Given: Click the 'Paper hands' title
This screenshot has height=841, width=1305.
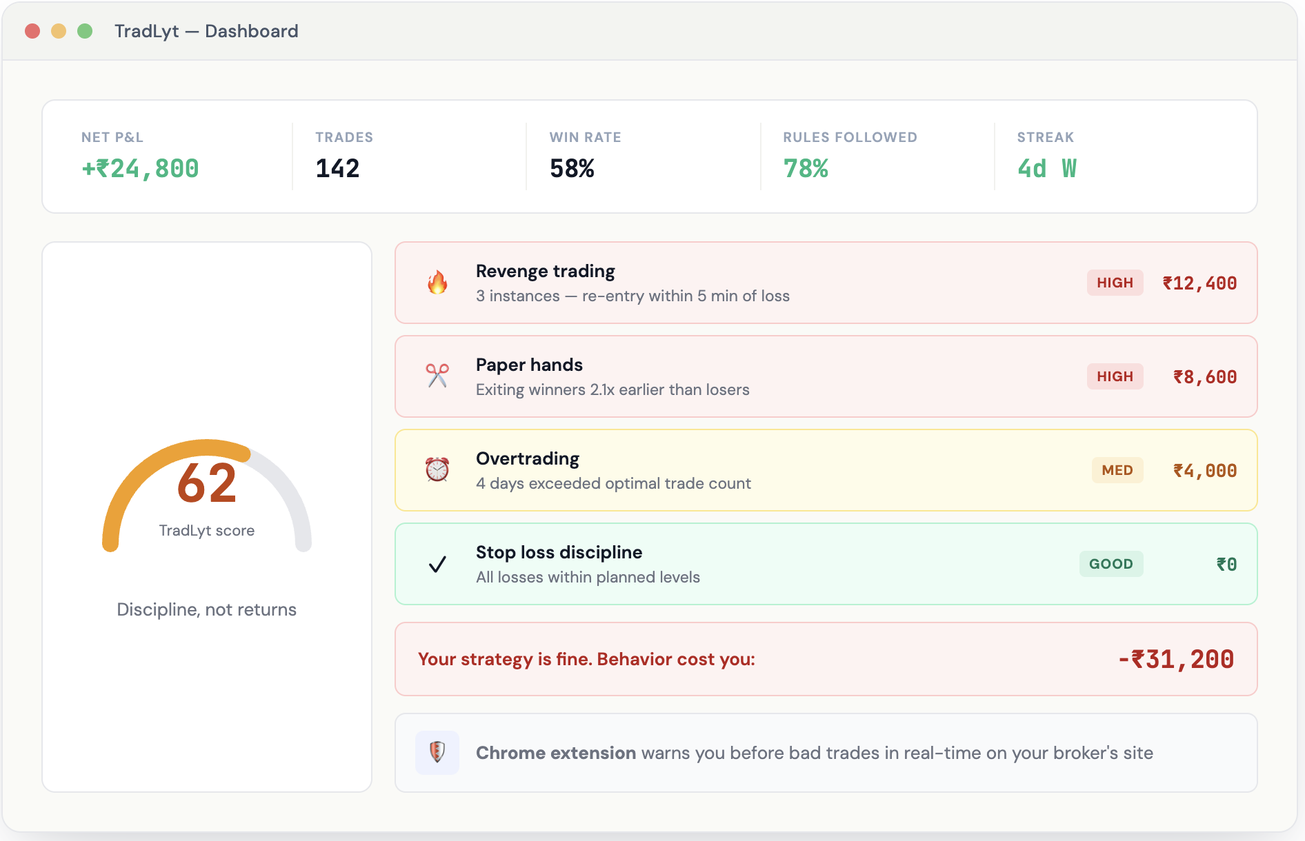Looking at the screenshot, I should tap(529, 365).
